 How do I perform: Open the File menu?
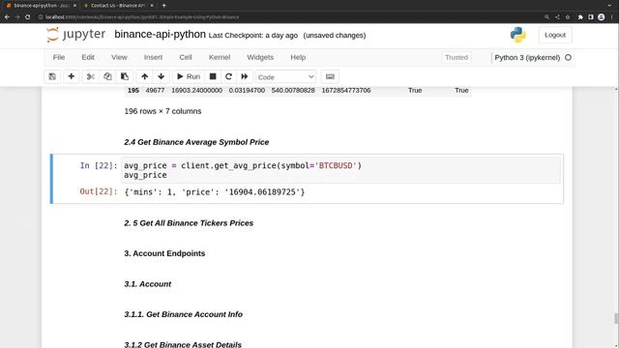(x=59, y=57)
